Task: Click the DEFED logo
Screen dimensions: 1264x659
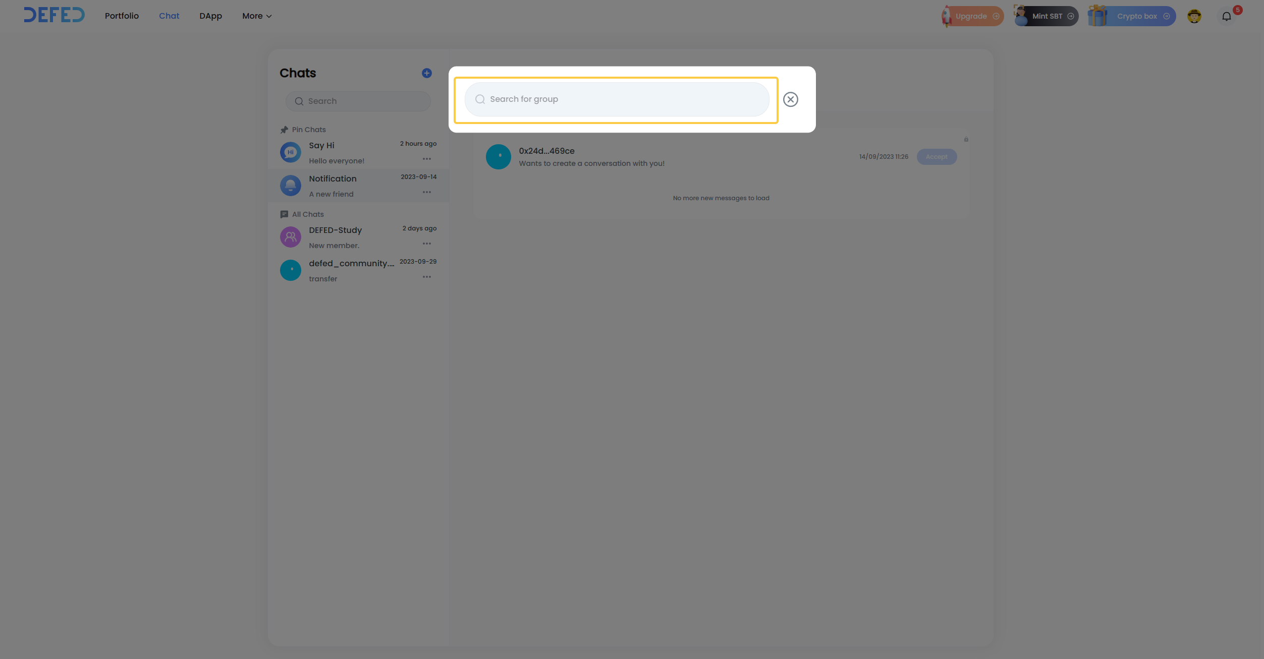Action: tap(54, 15)
